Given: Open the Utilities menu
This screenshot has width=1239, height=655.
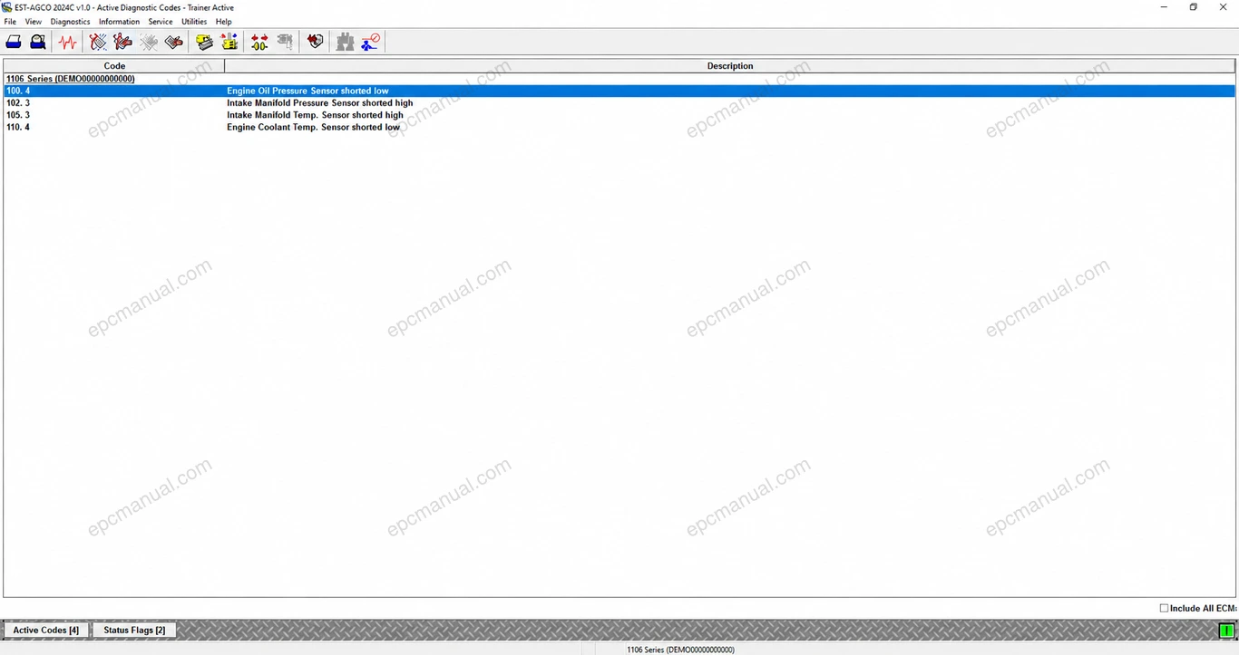Looking at the screenshot, I should pos(194,22).
